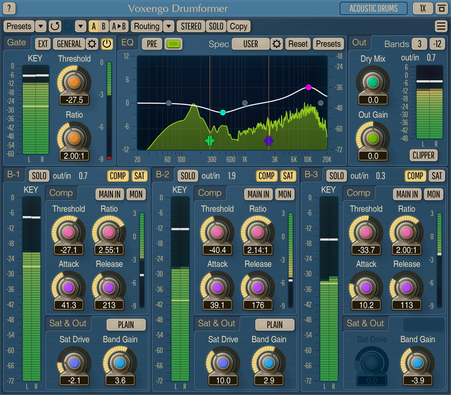Click B-1 Sat Drive knob
The image size is (451, 395).
click(74, 363)
